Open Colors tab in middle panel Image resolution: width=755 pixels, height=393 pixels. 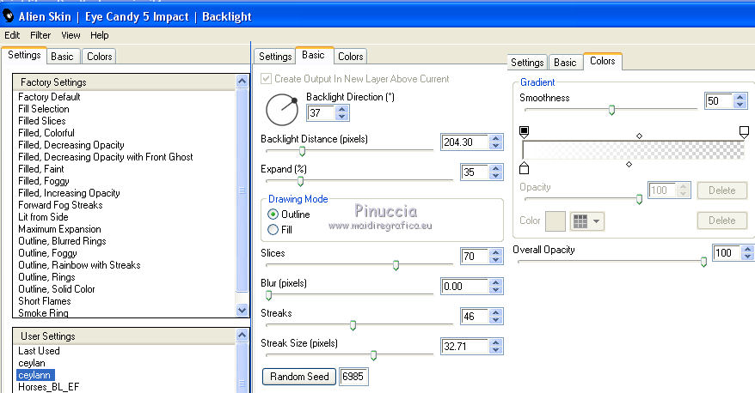pyautogui.click(x=350, y=57)
